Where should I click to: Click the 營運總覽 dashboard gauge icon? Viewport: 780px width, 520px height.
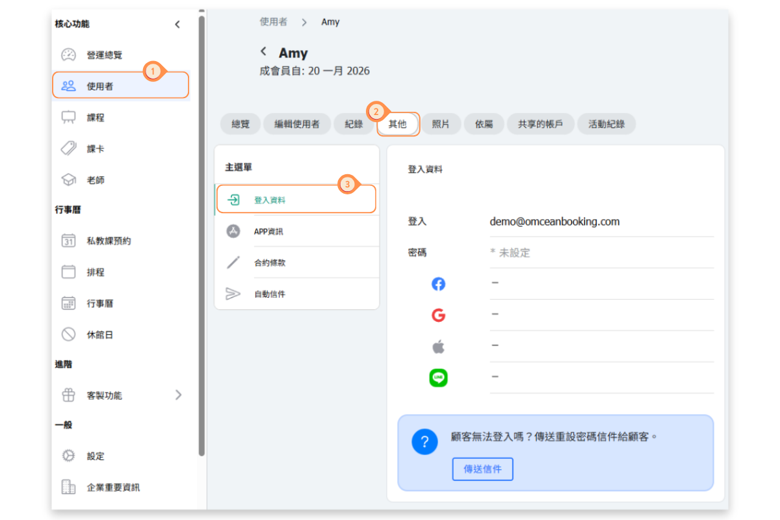[69, 55]
